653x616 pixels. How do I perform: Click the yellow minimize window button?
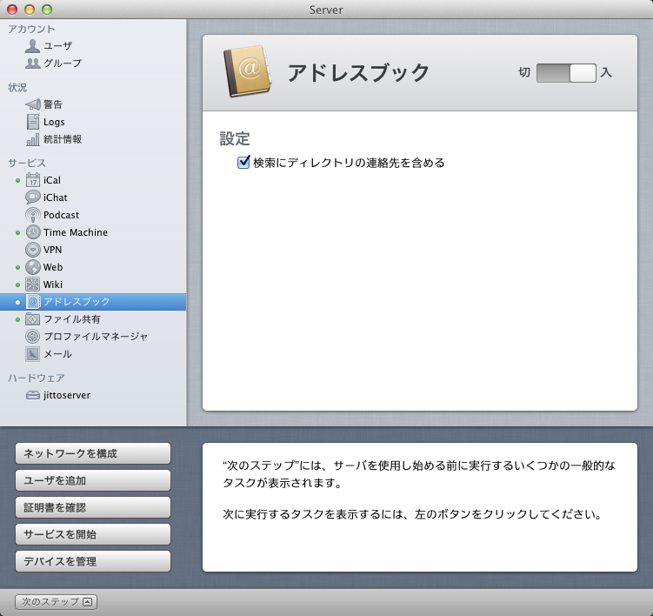(30, 10)
